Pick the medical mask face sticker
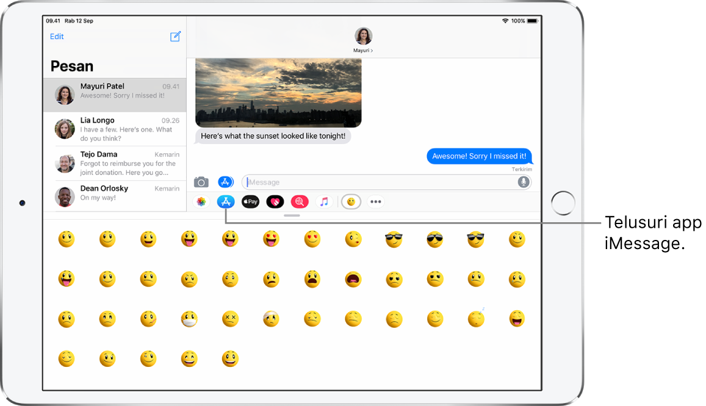The width and height of the screenshot is (706, 406). (190, 319)
